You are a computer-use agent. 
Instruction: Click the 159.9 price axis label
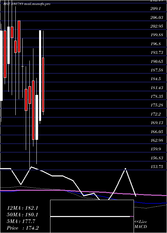pyautogui.click(x=156, y=149)
